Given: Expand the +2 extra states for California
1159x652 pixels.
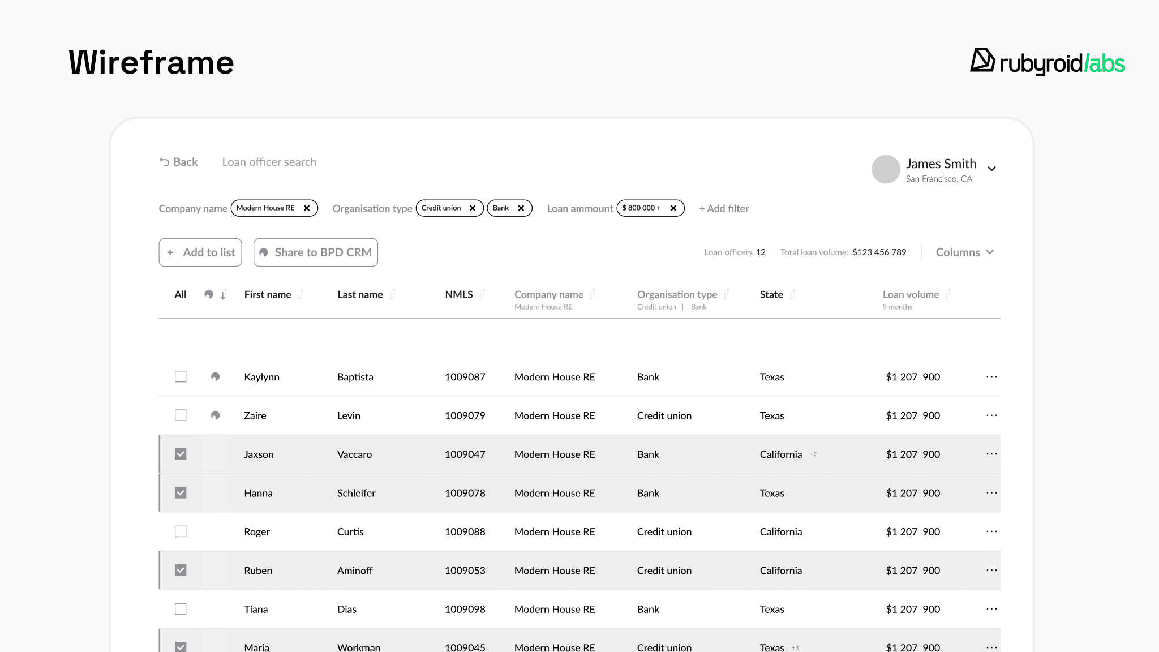Looking at the screenshot, I should (x=813, y=454).
